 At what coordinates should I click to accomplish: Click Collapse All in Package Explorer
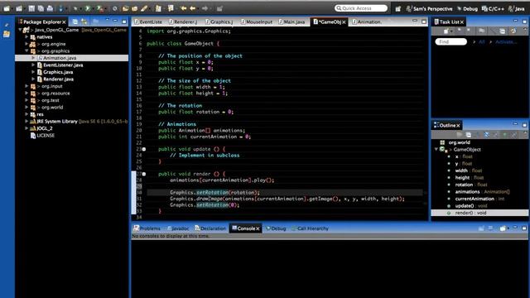point(75,22)
